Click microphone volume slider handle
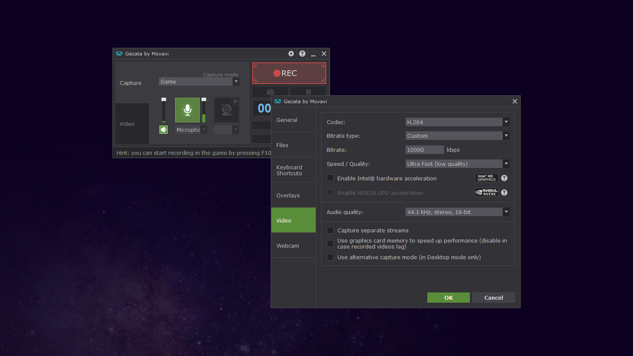 [204, 100]
